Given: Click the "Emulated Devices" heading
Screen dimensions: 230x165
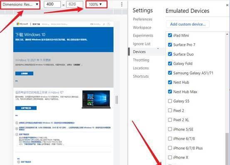Looking at the screenshot, I should tap(187, 11).
